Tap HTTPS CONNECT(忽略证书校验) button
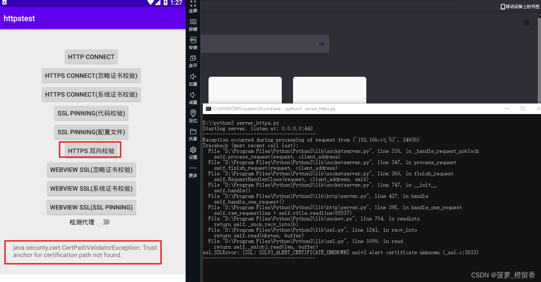541x282 pixels. click(x=91, y=76)
